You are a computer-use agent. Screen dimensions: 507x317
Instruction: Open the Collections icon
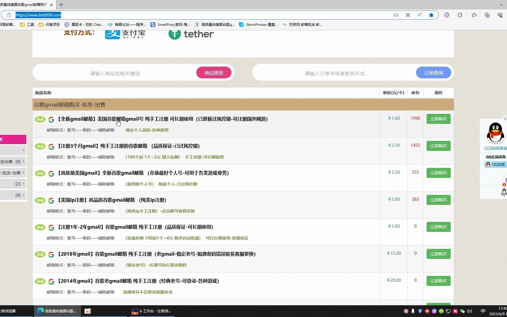[x=487, y=15]
